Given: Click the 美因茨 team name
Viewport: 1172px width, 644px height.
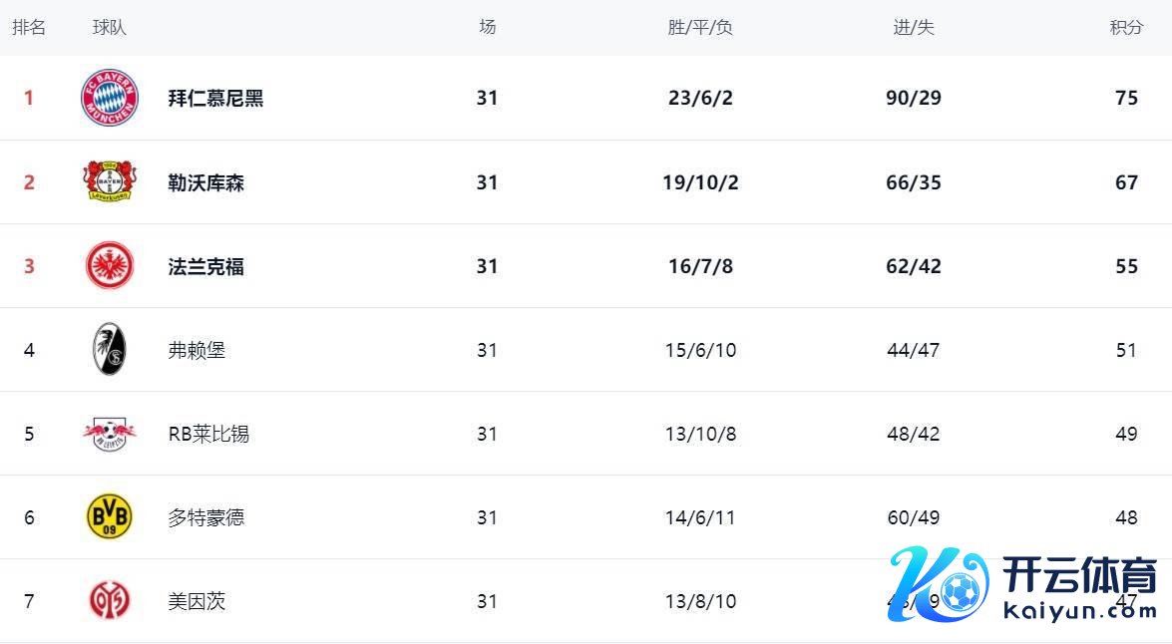Looking at the screenshot, I should pos(196,601).
